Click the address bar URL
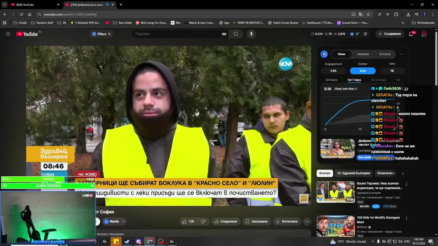438x246 pixels. coord(70,14)
